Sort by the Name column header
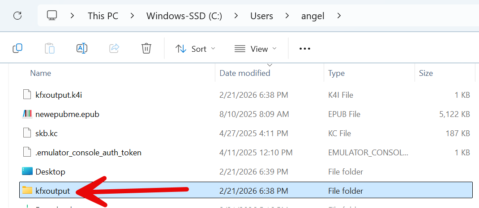Screen dimensions: 479x208 [x=41, y=73]
